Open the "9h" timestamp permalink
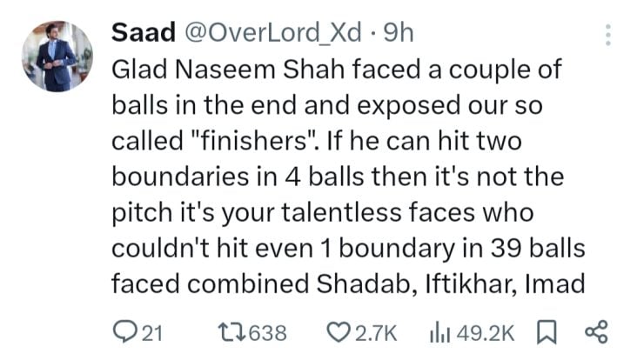The height and width of the screenshot is (360, 644). (x=398, y=33)
